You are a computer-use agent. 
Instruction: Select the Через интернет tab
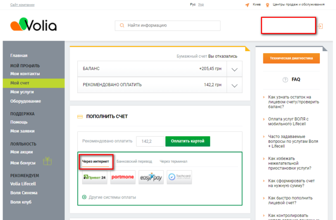point(95,162)
